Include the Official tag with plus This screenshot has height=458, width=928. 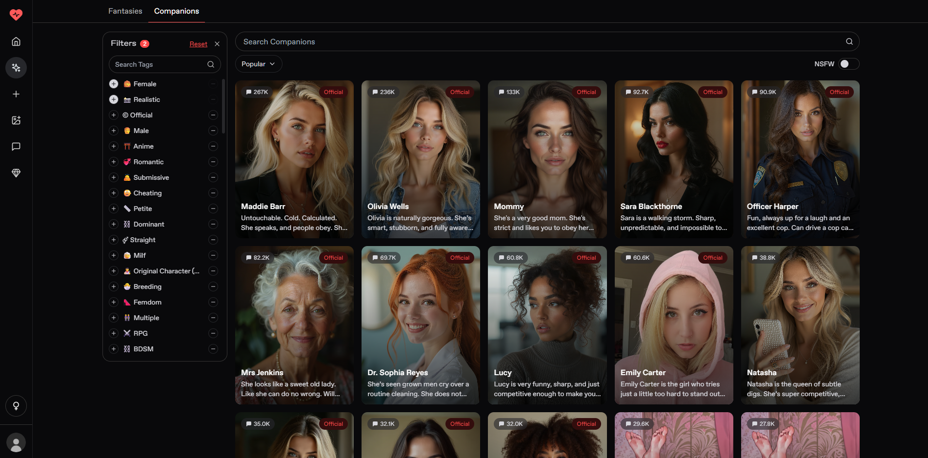(114, 115)
